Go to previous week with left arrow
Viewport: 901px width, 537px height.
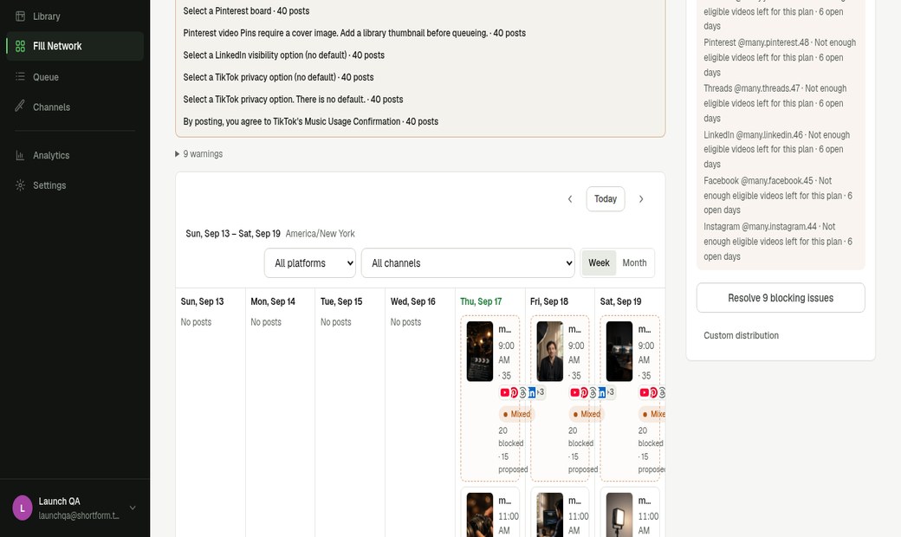(570, 198)
